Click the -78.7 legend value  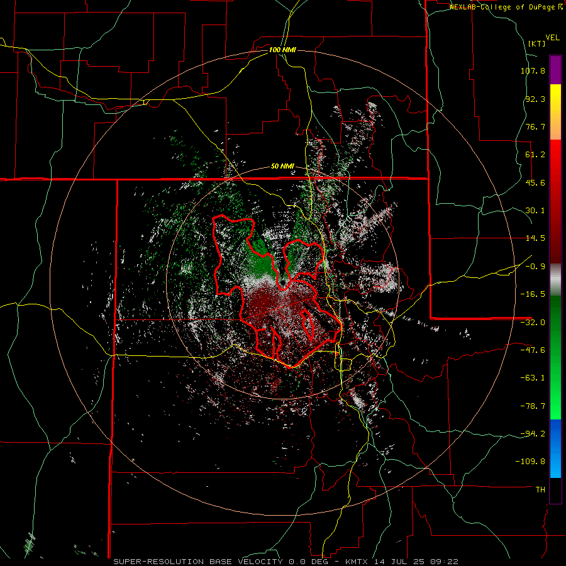(533, 406)
